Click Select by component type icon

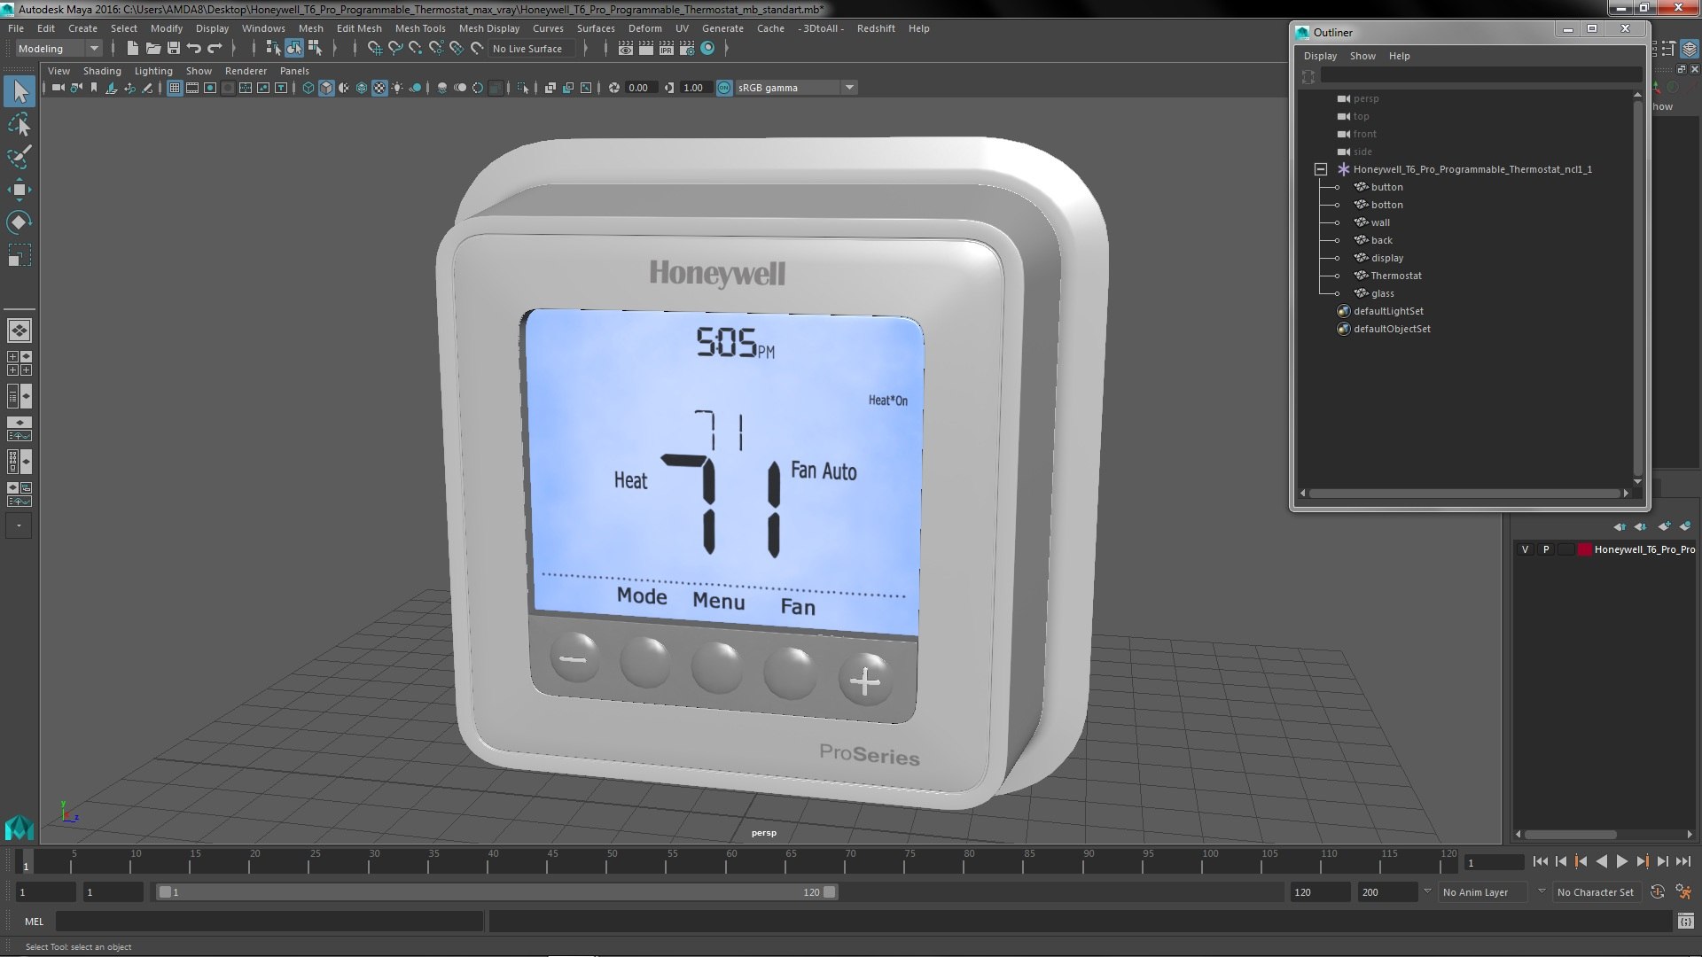[315, 49]
